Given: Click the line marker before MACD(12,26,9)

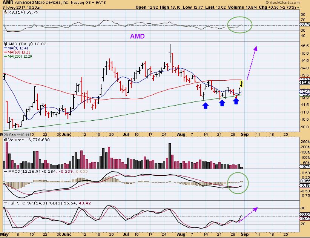Looking at the screenshot, I should [x=6, y=171].
